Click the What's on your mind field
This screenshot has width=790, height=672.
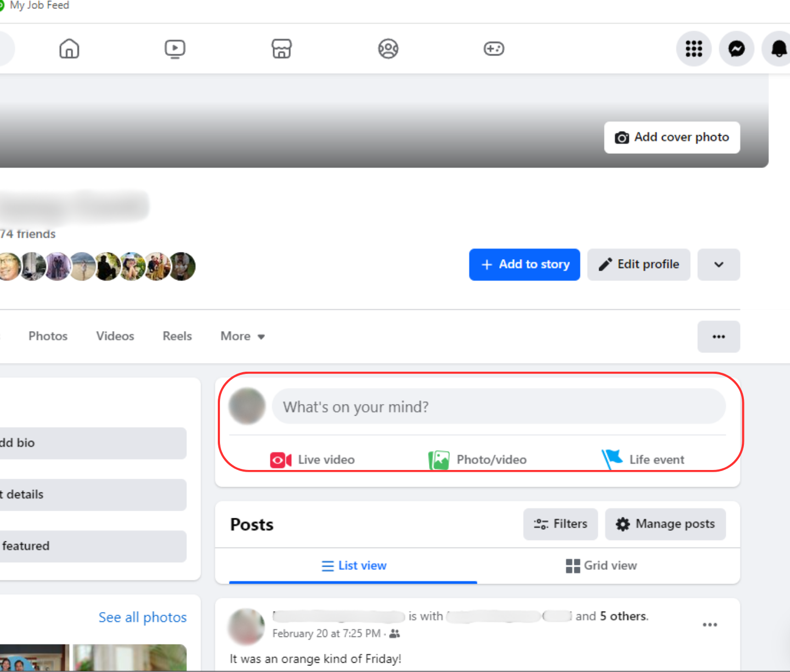click(499, 406)
